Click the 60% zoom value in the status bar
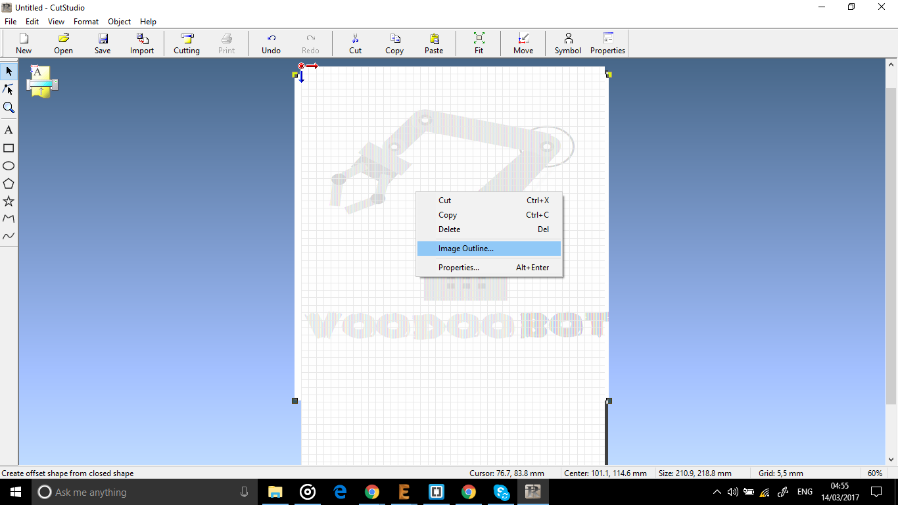 click(875, 473)
